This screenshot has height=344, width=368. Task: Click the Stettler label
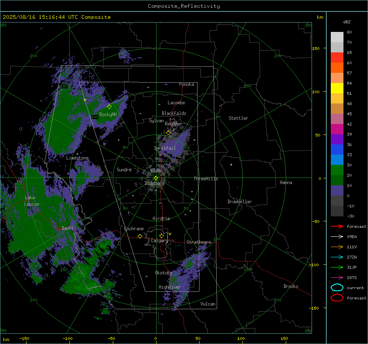click(x=238, y=118)
